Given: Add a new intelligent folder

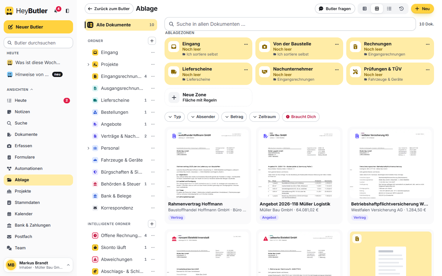Looking at the screenshot, I should [152, 224].
